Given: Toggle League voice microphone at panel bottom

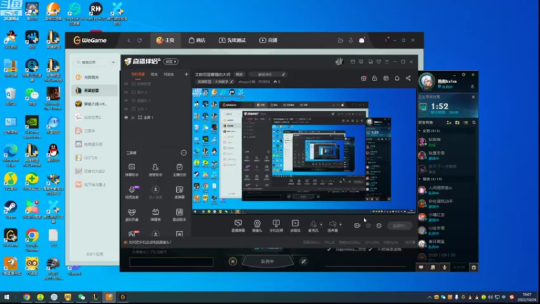Looking at the screenshot, I should (x=445, y=268).
